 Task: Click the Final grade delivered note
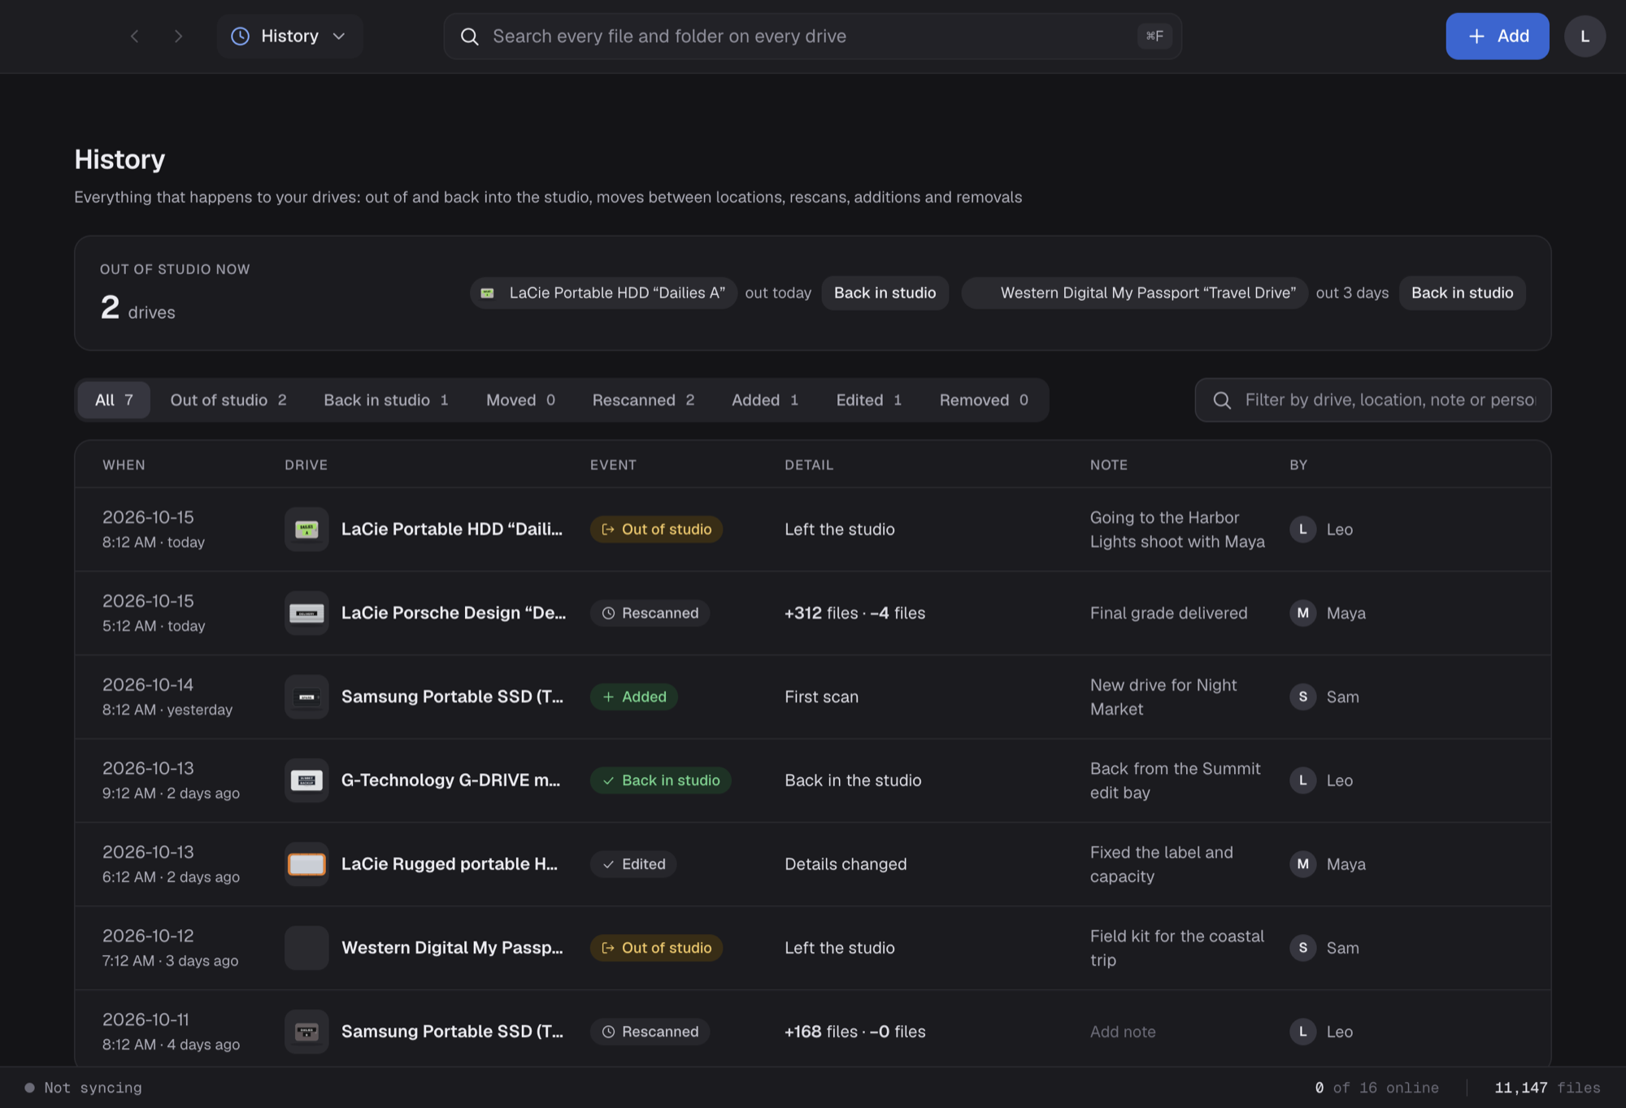[1168, 613]
